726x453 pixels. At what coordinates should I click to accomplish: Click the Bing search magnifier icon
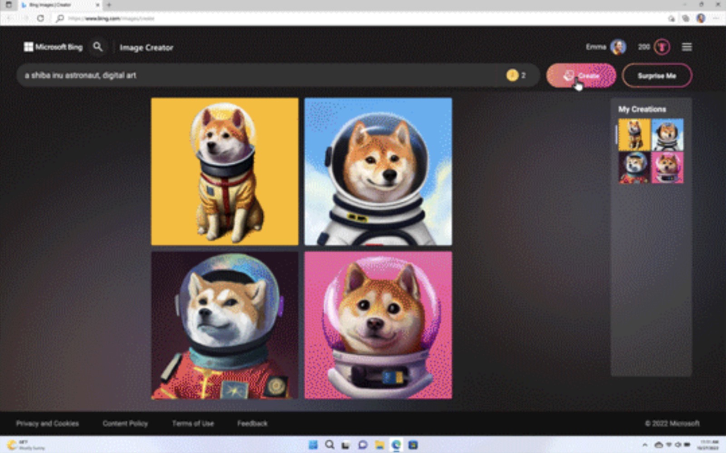[x=98, y=47]
